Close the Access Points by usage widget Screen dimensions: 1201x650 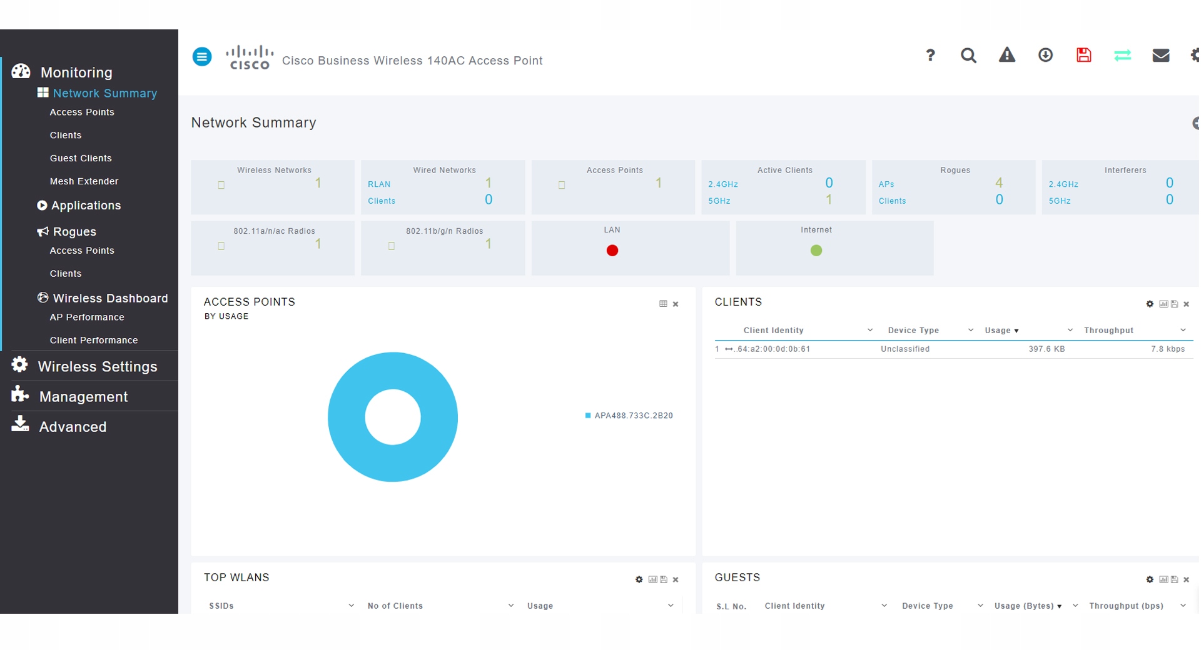coord(676,304)
